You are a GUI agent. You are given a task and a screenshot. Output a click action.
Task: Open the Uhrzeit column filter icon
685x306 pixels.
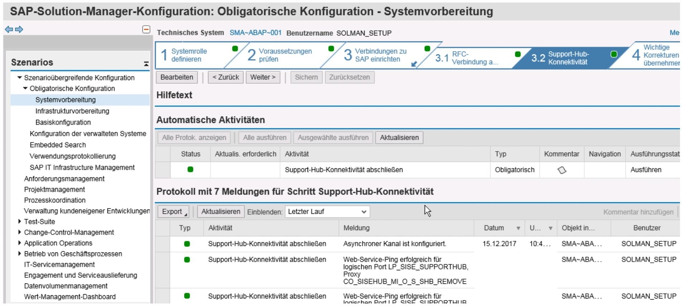tap(550, 228)
